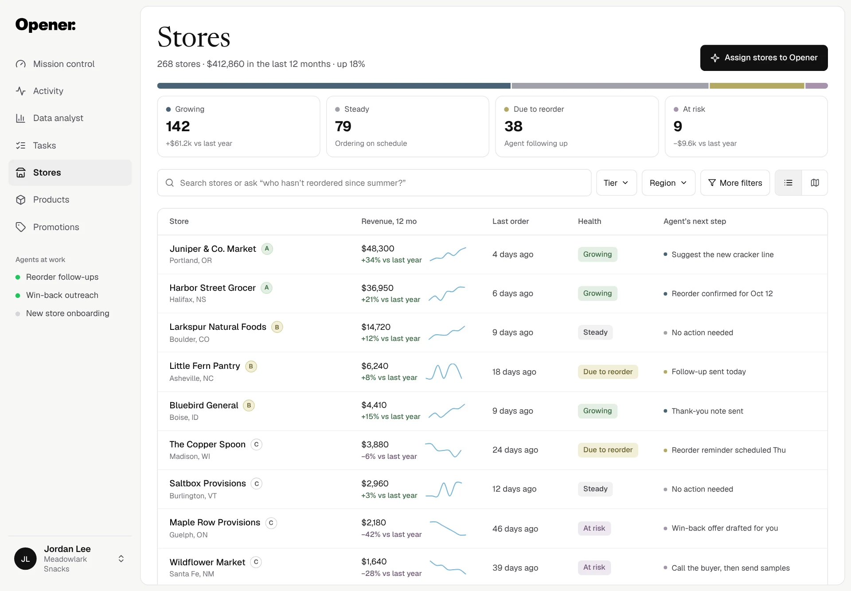Click 'Suggest the new cracker line'
This screenshot has width=851, height=591.
[x=722, y=254]
